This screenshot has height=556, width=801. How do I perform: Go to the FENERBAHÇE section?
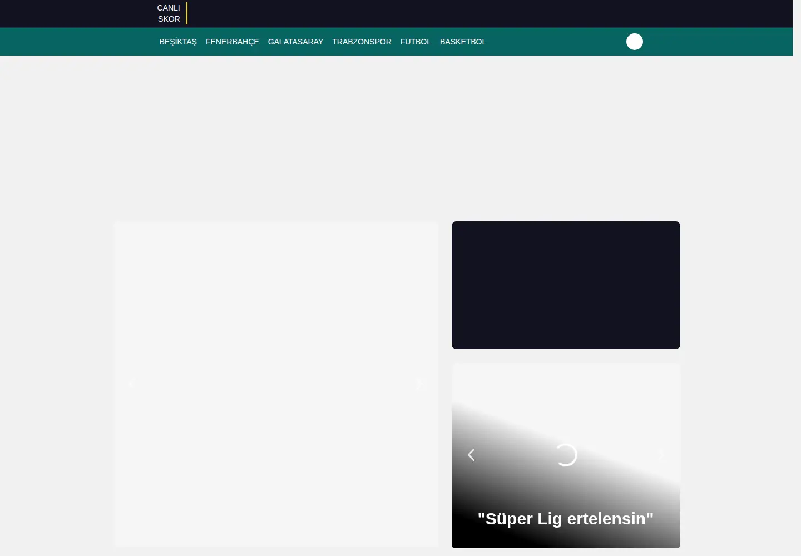click(x=233, y=42)
